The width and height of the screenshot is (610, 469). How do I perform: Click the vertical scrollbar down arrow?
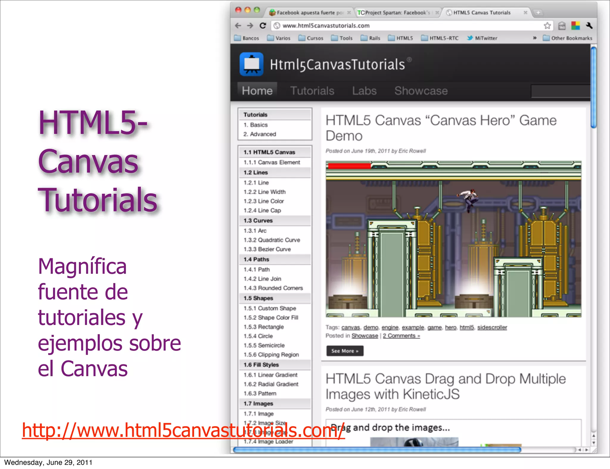(594, 443)
